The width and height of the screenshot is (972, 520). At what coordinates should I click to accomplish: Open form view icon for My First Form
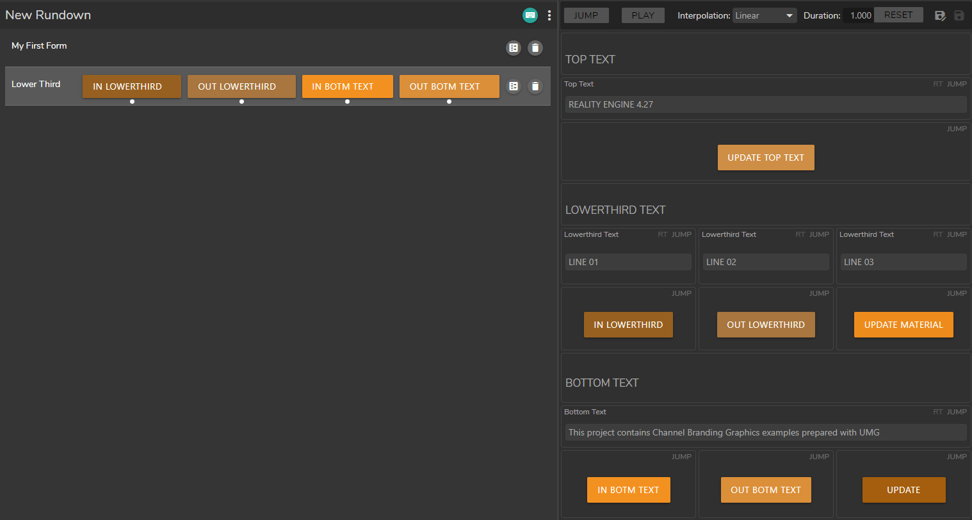point(514,48)
